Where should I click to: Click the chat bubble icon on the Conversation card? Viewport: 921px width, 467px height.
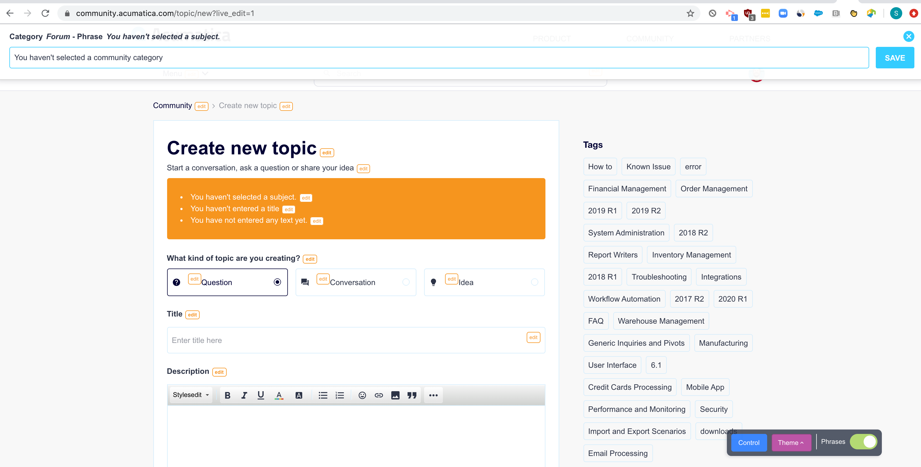tap(305, 282)
